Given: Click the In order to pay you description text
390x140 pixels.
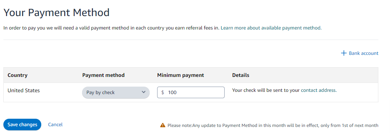Looking at the screenshot, I should [111, 28].
